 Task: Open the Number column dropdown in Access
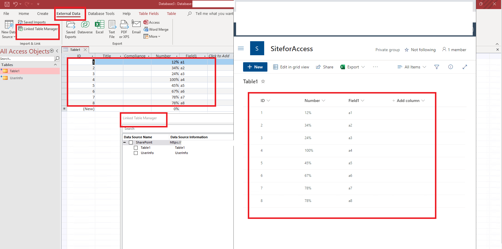(x=177, y=56)
